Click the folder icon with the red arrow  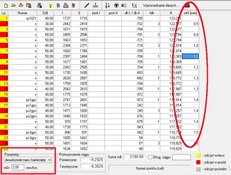[21, 6]
